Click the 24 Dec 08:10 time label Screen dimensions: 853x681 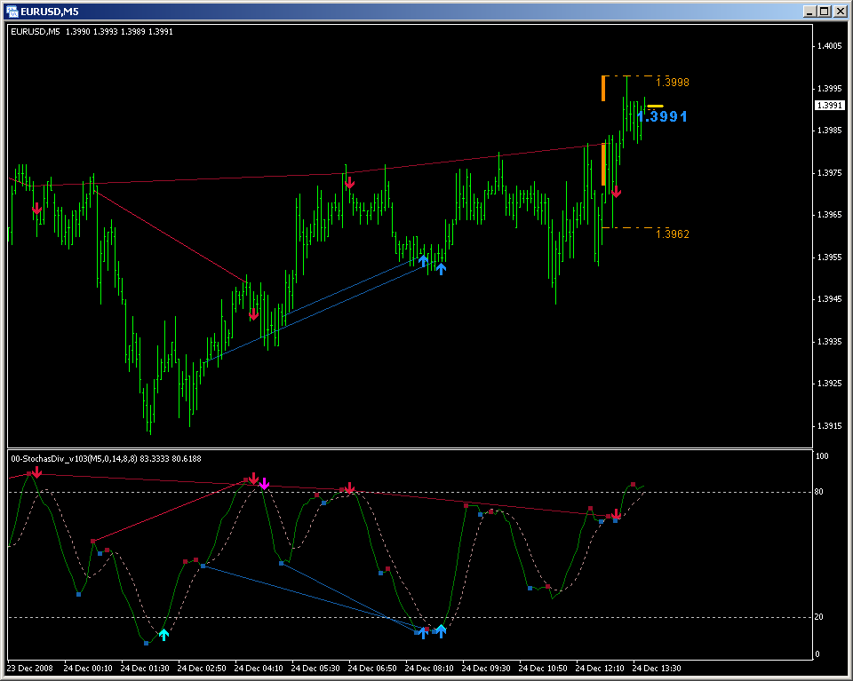(x=429, y=668)
